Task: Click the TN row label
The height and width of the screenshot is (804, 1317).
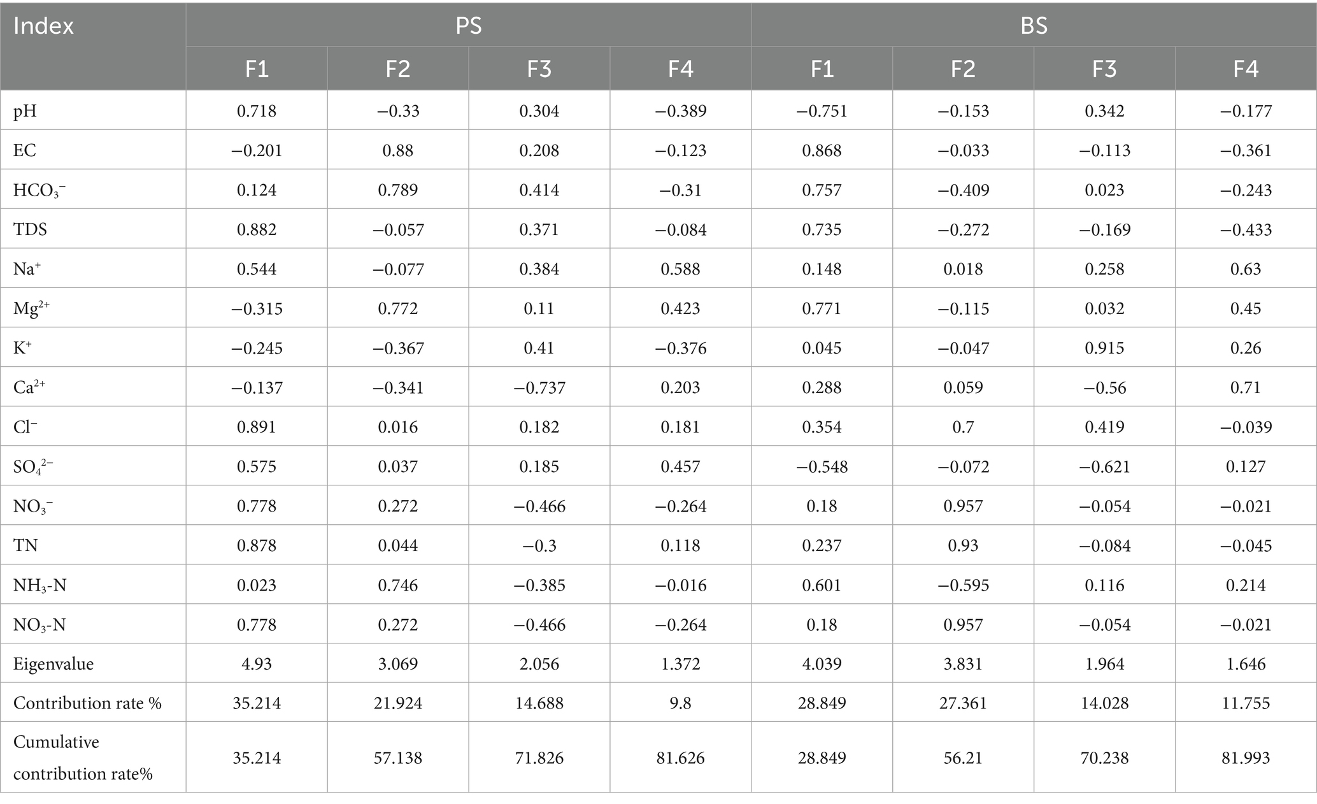Action: click(25, 545)
